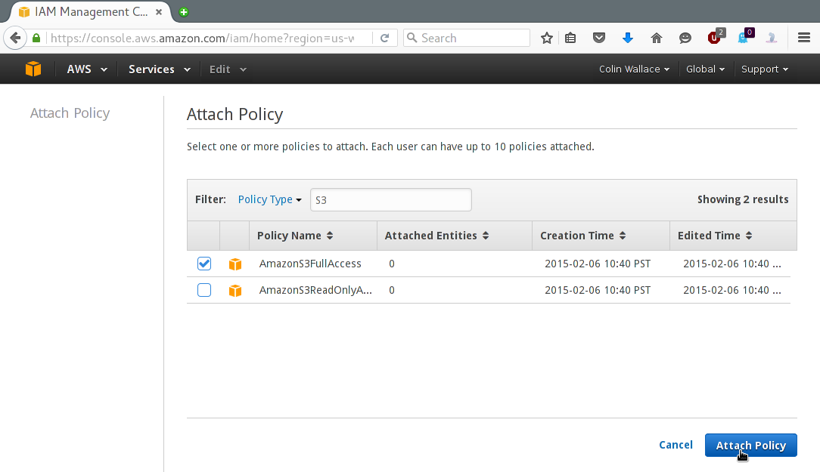Click creation time of AmazonS3ReadOnlyAccess row

point(598,290)
